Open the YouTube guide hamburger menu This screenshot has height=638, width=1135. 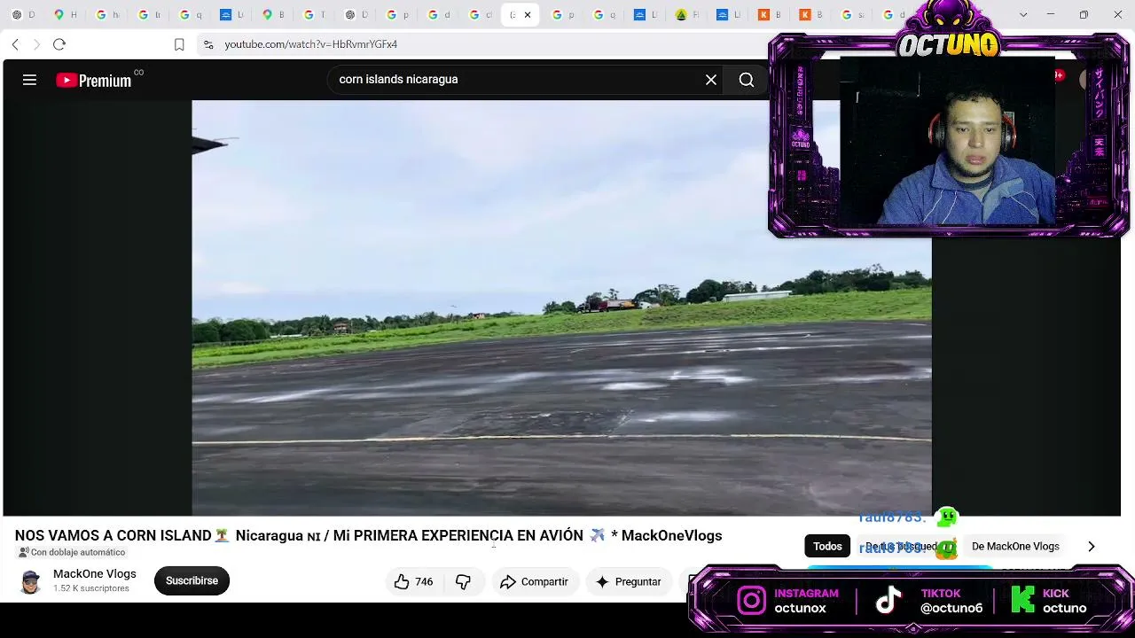pyautogui.click(x=29, y=80)
